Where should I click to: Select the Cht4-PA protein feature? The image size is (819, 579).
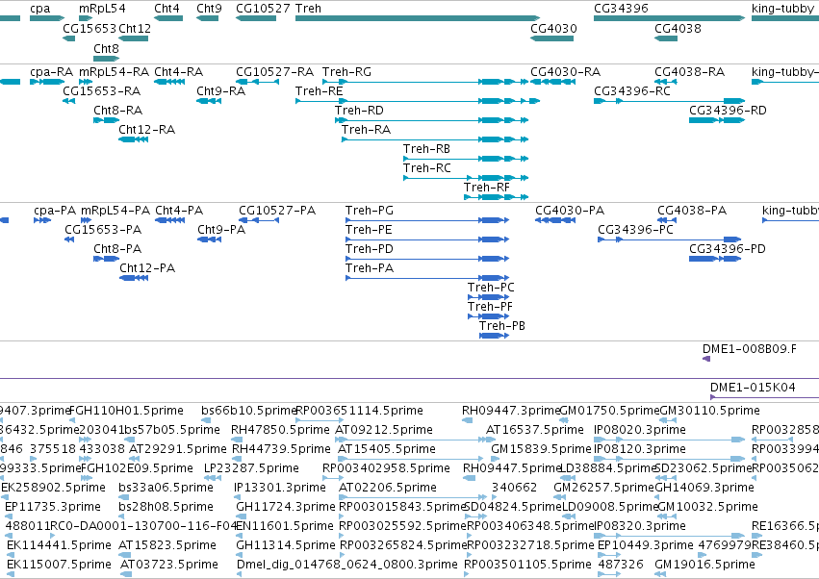169,220
